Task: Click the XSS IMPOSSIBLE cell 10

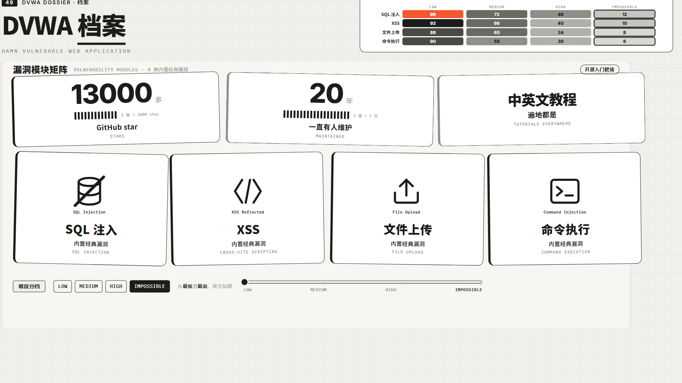Action: [x=624, y=23]
